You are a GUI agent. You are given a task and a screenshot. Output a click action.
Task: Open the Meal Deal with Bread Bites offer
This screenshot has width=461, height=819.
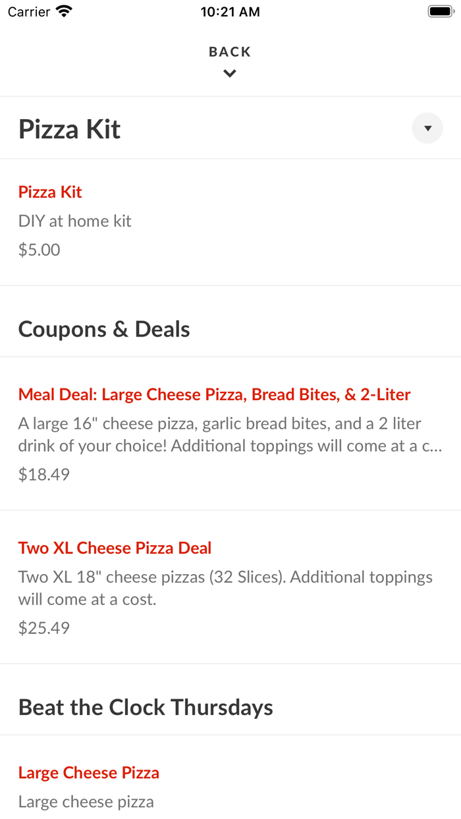click(x=214, y=394)
